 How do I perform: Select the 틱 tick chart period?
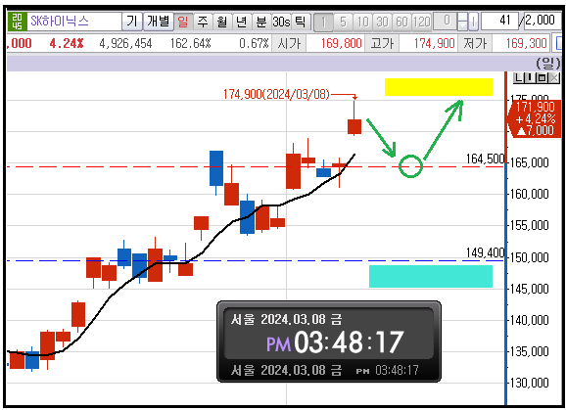coord(300,22)
